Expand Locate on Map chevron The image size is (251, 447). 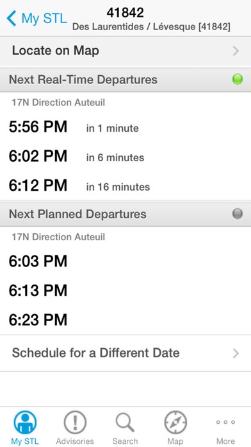pos(236,51)
